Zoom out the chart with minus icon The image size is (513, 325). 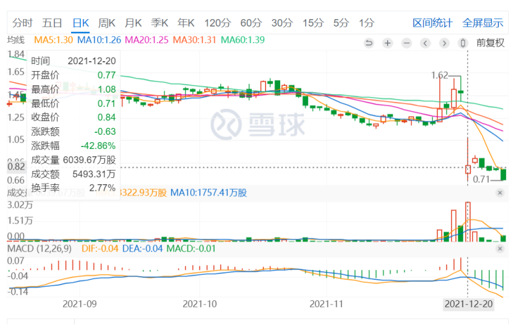[406, 43]
